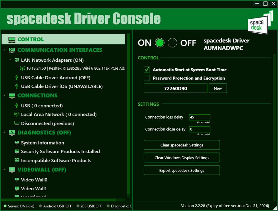This screenshot has width=278, height=211.
Task: Click the Connection loss delay field
Action: click(x=200, y=117)
